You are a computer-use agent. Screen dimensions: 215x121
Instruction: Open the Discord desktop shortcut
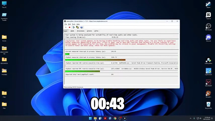tap(208, 38)
